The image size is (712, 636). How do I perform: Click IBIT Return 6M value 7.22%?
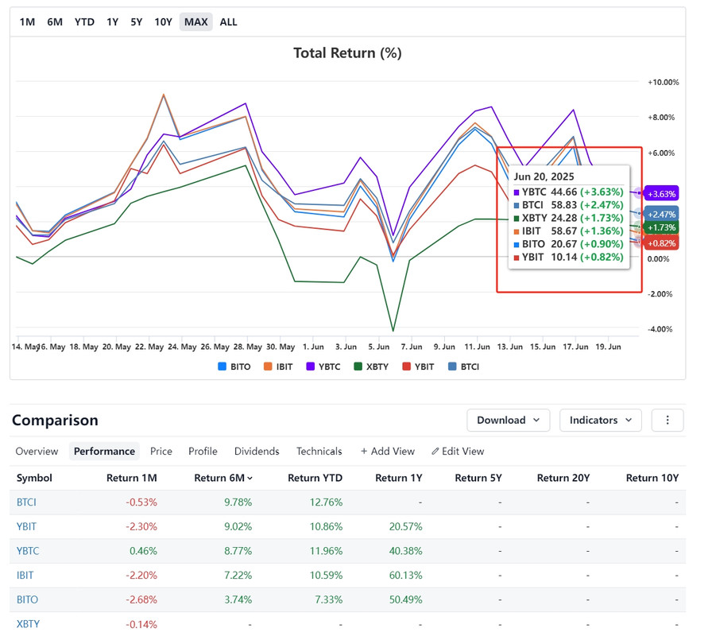(238, 575)
